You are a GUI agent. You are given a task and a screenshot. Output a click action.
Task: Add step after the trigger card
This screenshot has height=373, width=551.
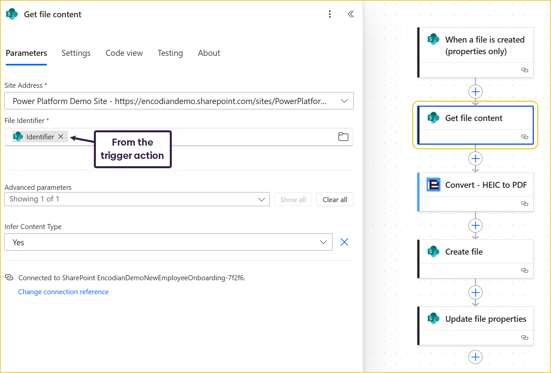(475, 92)
